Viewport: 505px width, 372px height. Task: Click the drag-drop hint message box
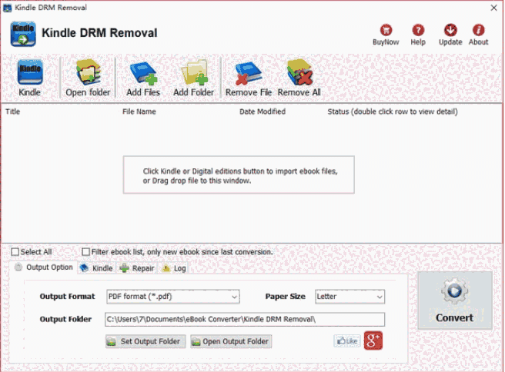click(239, 175)
